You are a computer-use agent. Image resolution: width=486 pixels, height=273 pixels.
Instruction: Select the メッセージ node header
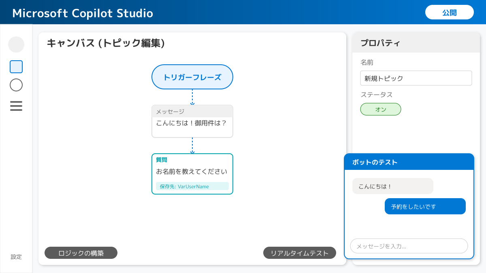click(x=192, y=111)
